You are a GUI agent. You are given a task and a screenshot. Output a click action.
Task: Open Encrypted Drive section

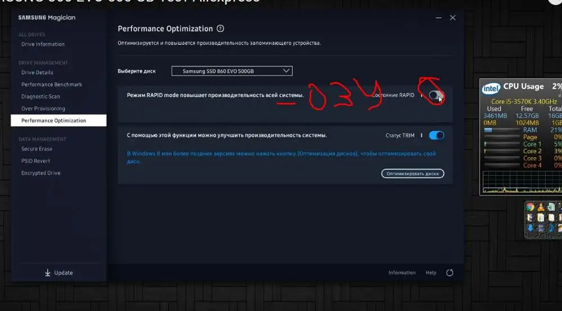click(41, 173)
